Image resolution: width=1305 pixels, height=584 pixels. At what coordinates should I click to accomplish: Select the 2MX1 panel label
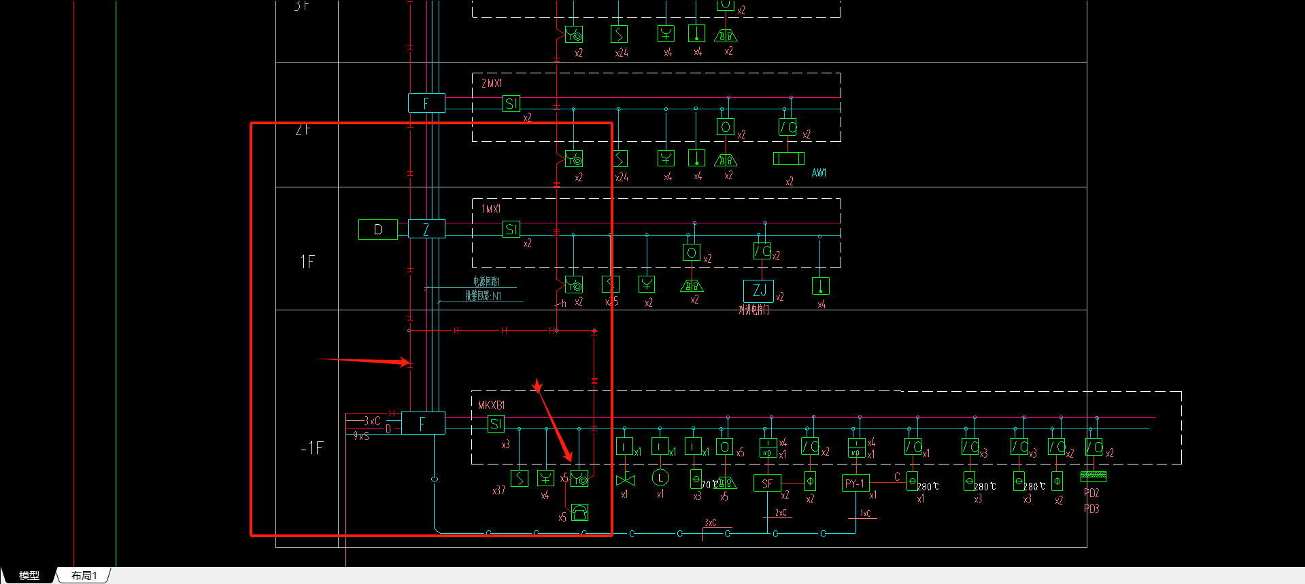pyautogui.click(x=492, y=83)
